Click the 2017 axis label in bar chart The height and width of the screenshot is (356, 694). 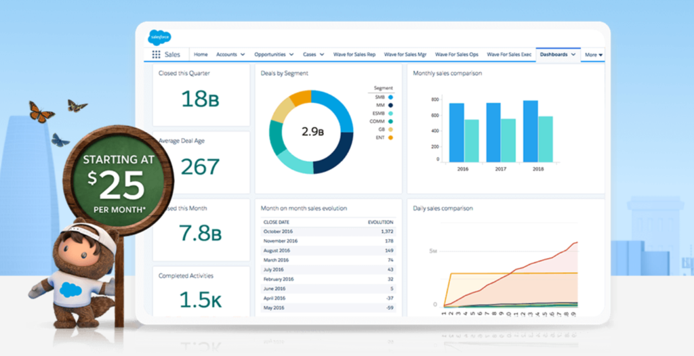501,169
